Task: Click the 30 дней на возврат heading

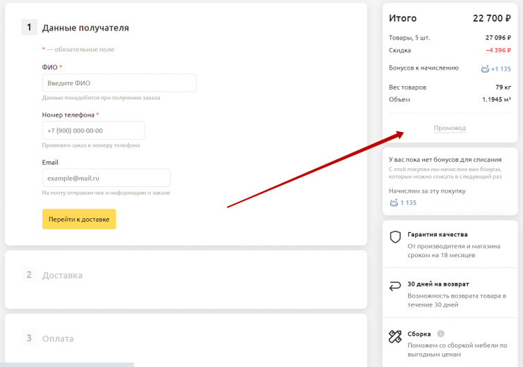Action: click(x=438, y=284)
